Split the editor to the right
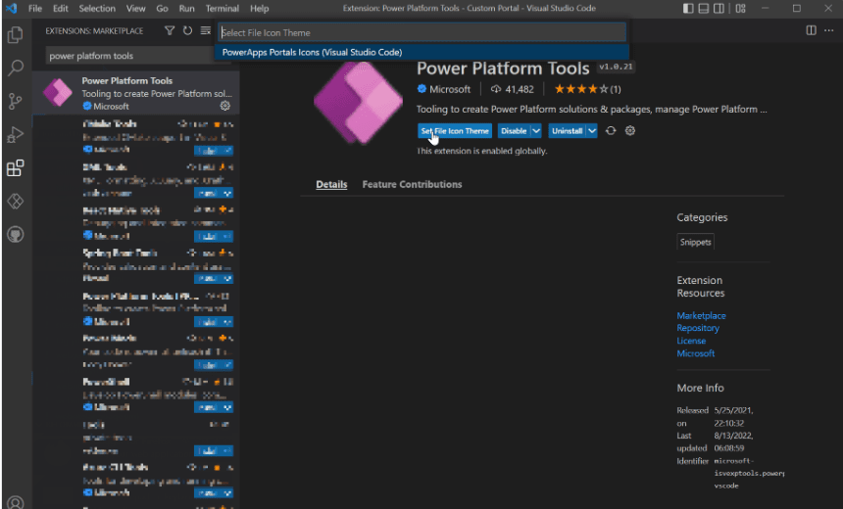The image size is (843, 509). (x=812, y=30)
